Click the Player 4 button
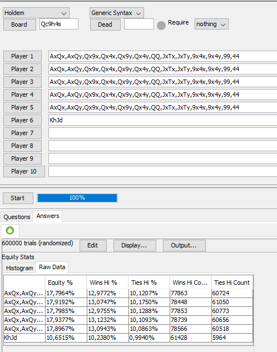The width and height of the screenshot is (277, 352). tap(22, 95)
